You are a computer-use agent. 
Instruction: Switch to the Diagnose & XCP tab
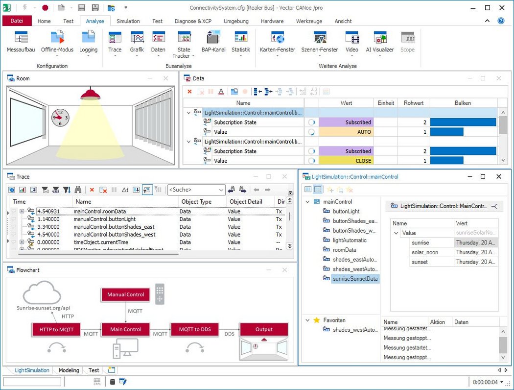click(193, 21)
